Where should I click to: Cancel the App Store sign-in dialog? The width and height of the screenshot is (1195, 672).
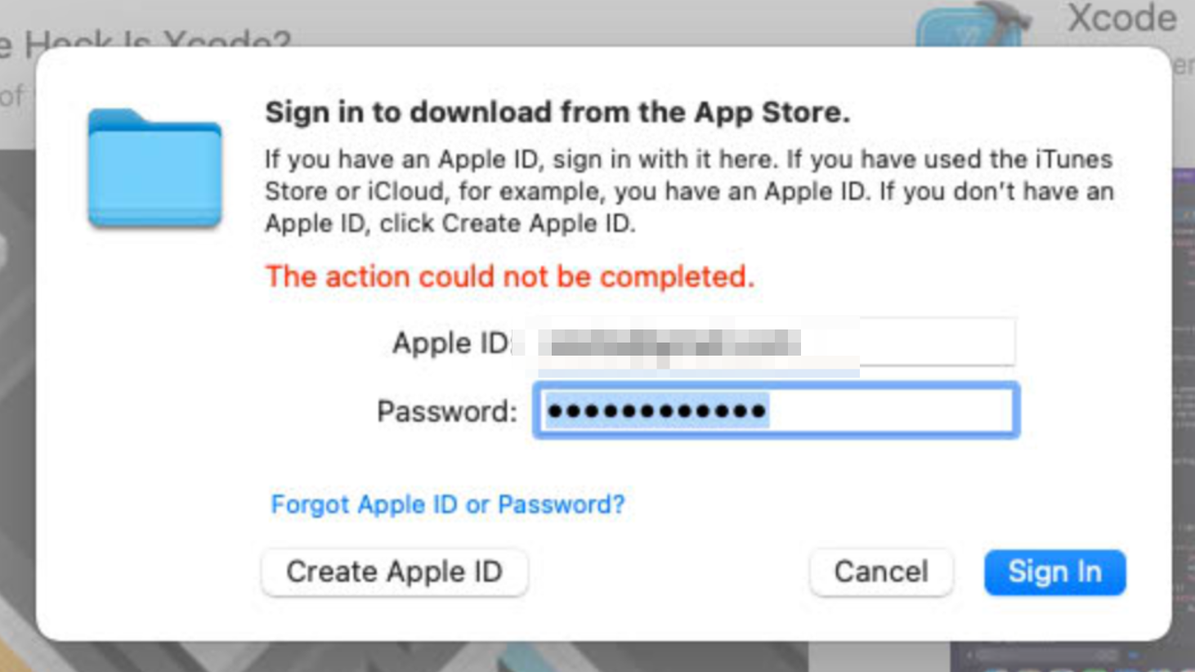(x=881, y=571)
